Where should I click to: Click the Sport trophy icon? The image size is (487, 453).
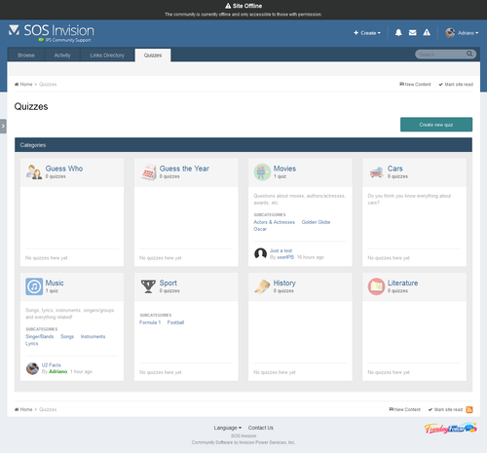click(x=148, y=286)
